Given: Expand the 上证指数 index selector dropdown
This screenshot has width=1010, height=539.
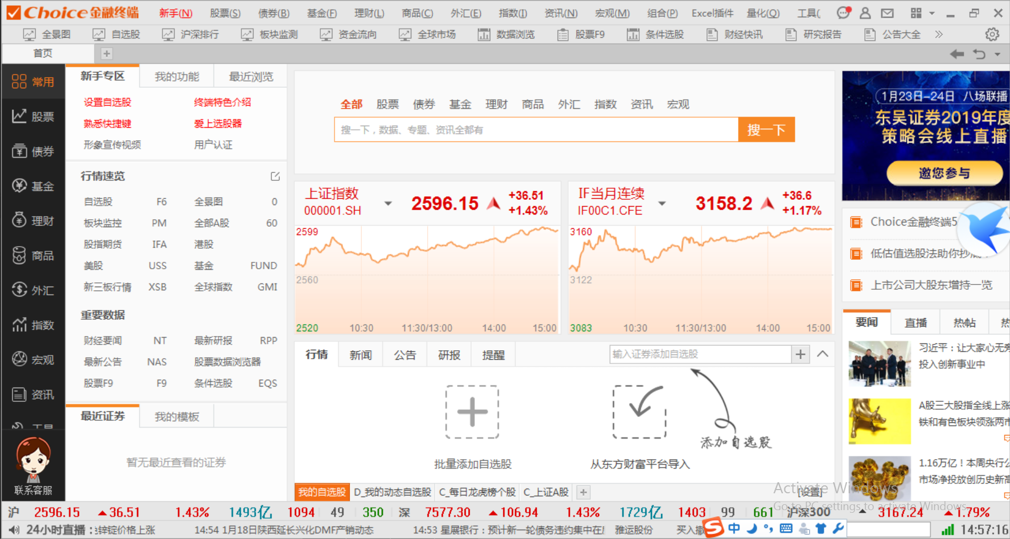Looking at the screenshot, I should 389,203.
